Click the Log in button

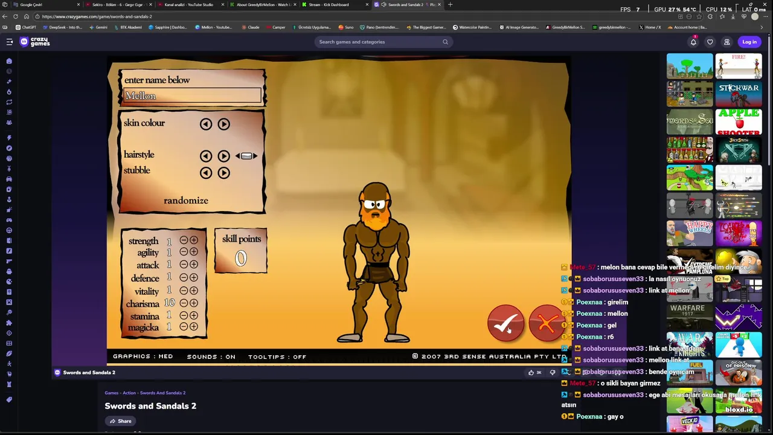pos(749,42)
